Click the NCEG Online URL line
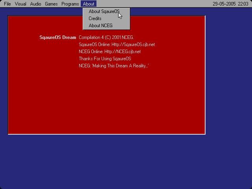The height and width of the screenshot is (189, 252). [109, 52]
